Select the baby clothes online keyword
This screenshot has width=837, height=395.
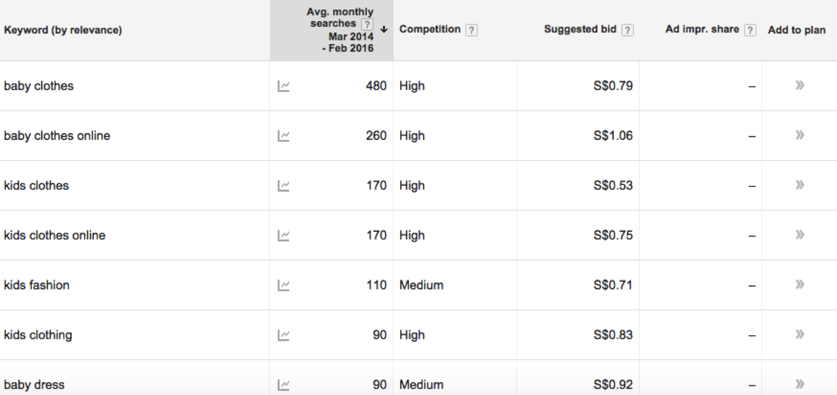tap(57, 136)
